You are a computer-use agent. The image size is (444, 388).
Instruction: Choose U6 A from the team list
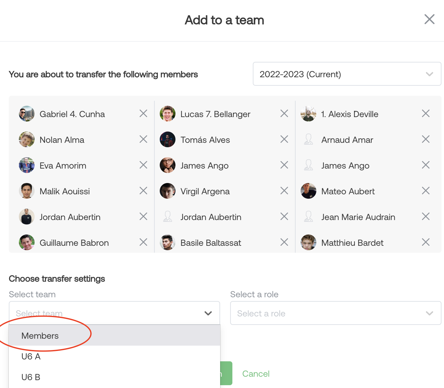31,356
